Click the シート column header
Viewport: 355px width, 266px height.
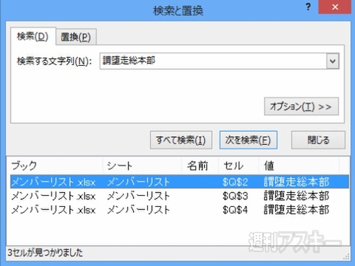(142, 166)
